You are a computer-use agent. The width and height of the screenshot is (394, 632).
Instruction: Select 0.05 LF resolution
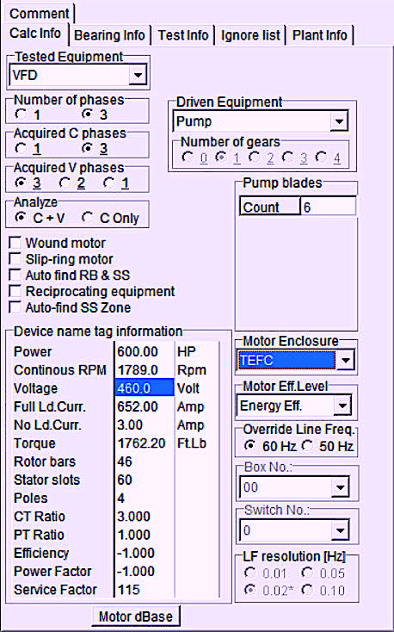307,573
